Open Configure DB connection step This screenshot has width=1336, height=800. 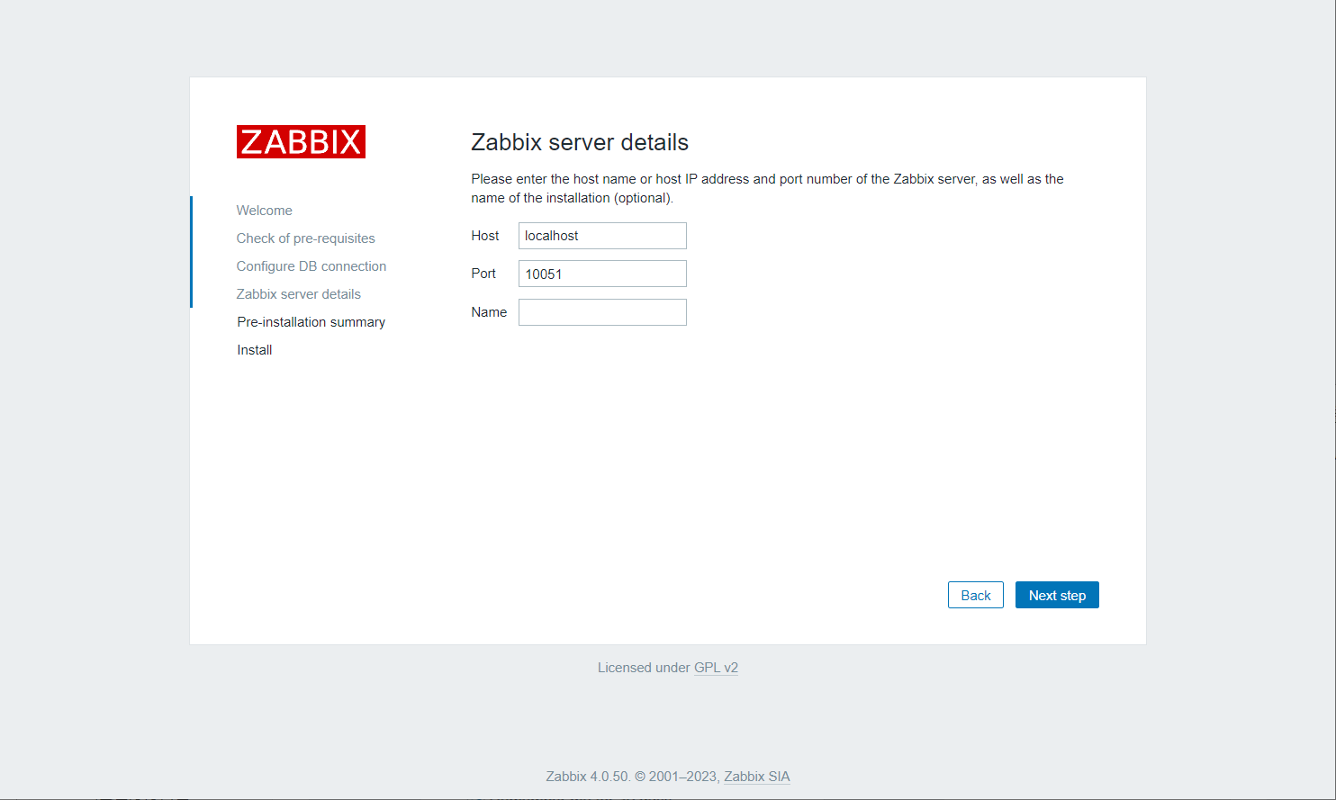311,266
